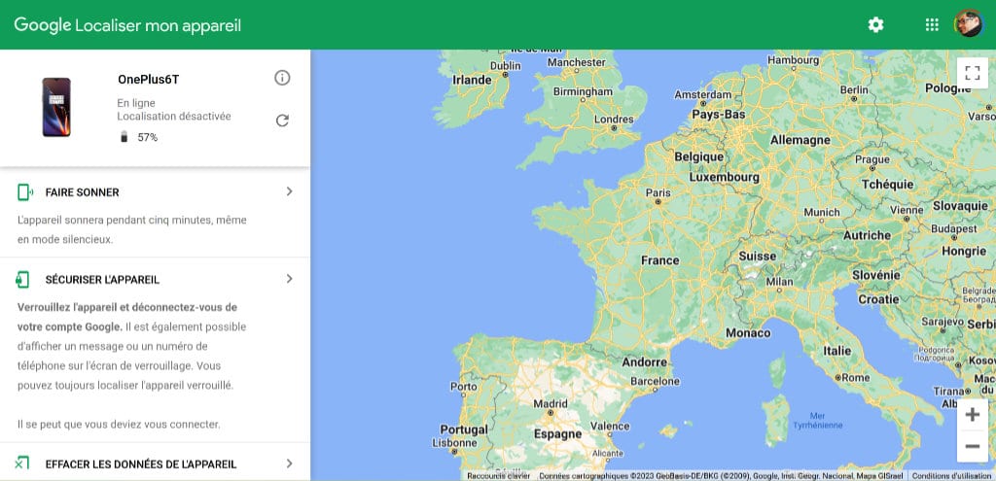Click Budapest on the map

tap(954, 228)
